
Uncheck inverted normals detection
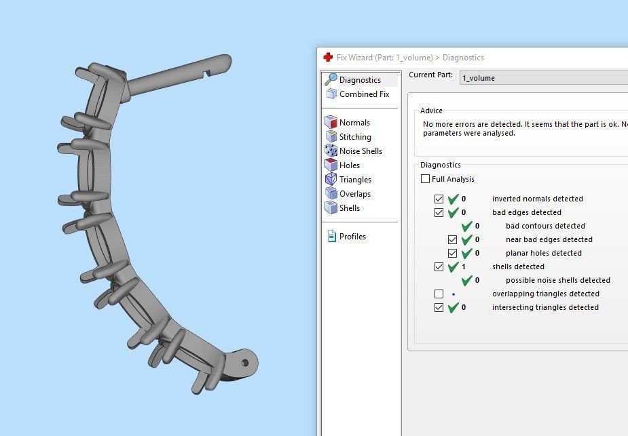point(439,199)
